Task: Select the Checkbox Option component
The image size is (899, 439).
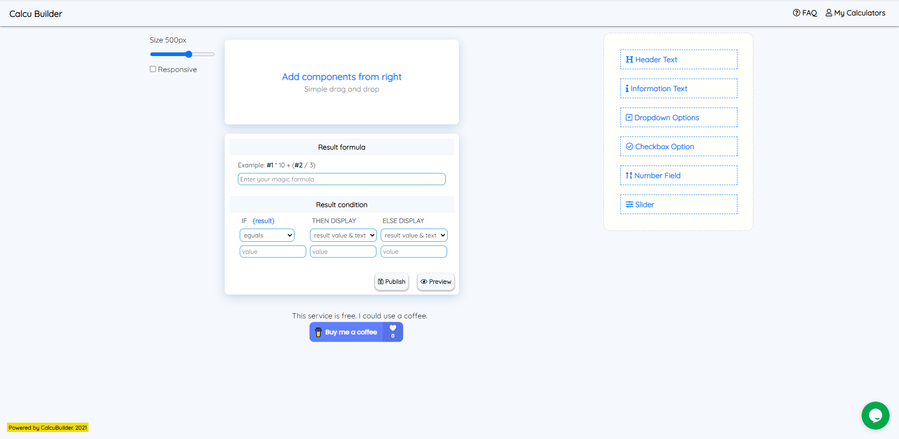Action: click(678, 146)
